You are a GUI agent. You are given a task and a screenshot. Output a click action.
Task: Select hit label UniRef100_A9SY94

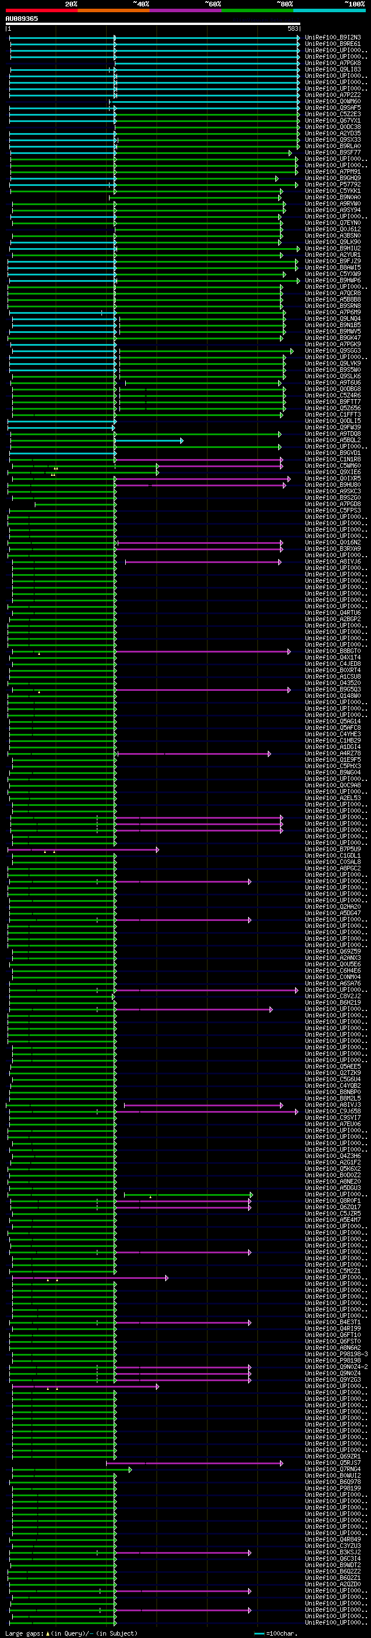333,210
